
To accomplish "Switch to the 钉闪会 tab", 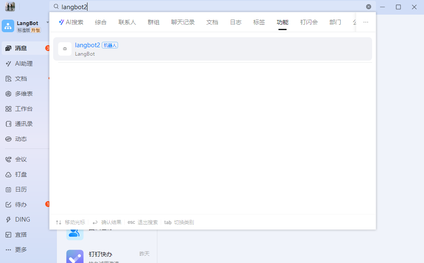I will tap(309, 22).
